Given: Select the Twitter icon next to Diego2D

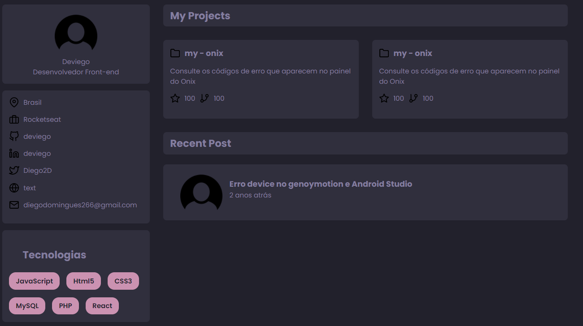Looking at the screenshot, I should (x=14, y=170).
